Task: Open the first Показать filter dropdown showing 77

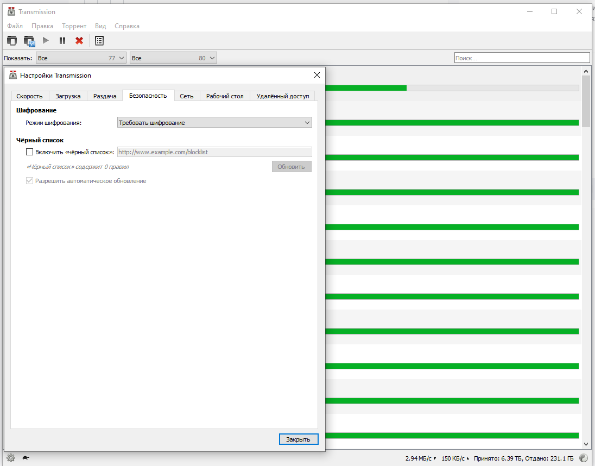Action: (x=81, y=58)
